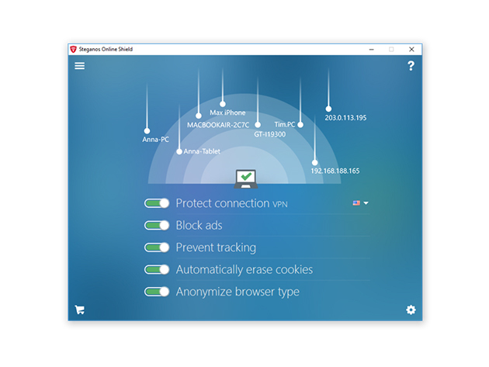The height and width of the screenshot is (367, 489).
Task: Select the 192.168.188.165 node
Action: 314,162
